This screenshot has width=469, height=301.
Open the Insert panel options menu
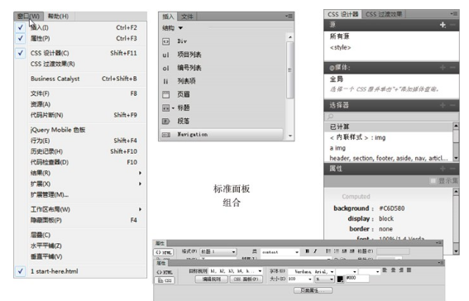[x=289, y=17]
